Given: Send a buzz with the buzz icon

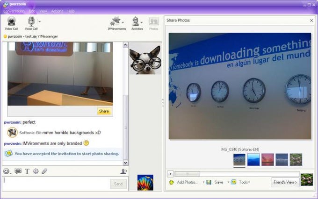Looking at the screenshot, I should point(36,171).
